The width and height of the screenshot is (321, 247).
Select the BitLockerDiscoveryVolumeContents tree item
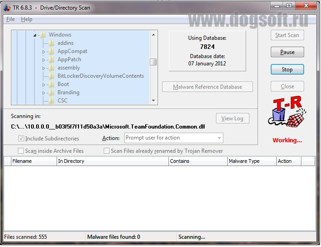(x=100, y=75)
